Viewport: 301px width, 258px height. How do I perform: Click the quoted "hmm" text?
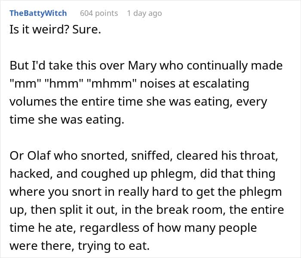pyautogui.click(x=64, y=84)
